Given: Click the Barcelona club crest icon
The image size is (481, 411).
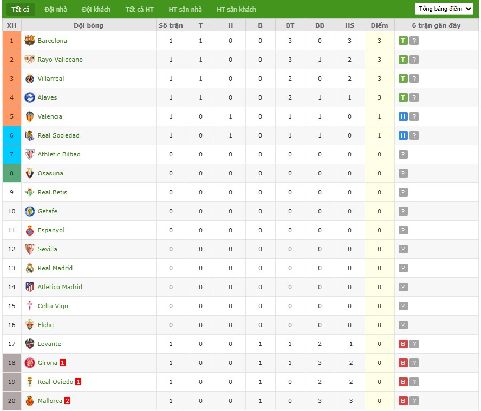Looking at the screenshot, I should 30,41.
